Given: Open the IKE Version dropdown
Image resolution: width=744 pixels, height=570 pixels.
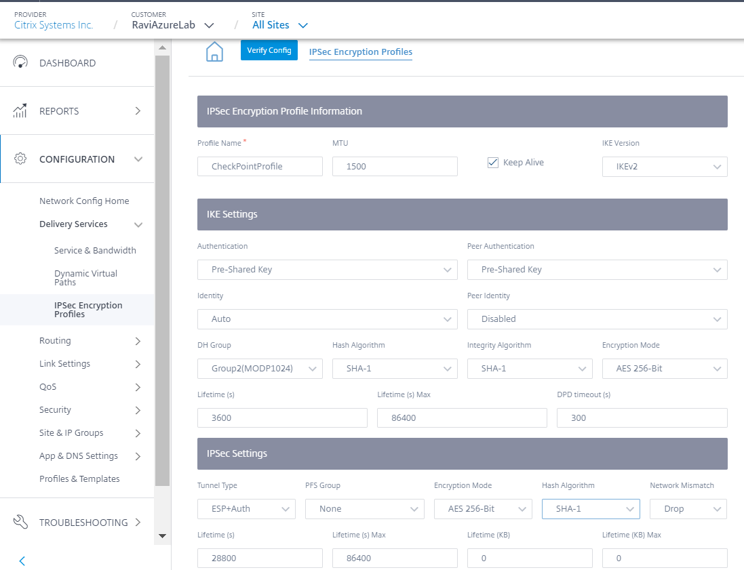Looking at the screenshot, I should (x=665, y=167).
